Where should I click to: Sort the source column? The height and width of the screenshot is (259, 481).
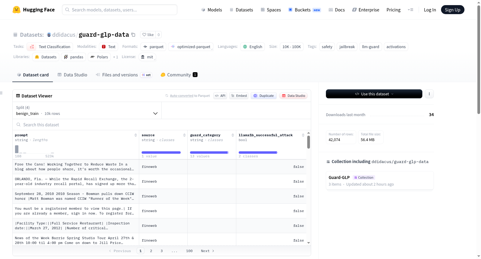click(x=184, y=135)
